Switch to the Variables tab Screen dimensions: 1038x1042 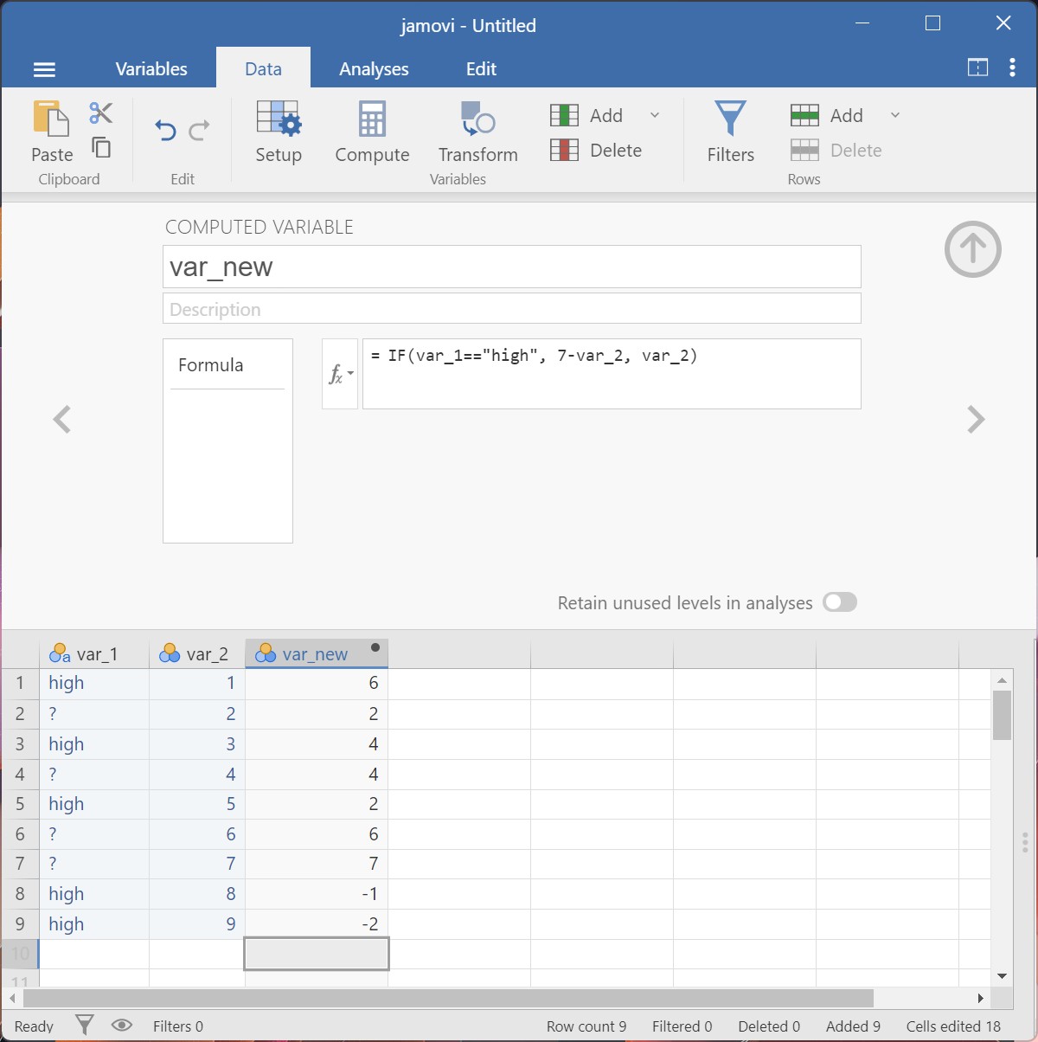(x=151, y=69)
